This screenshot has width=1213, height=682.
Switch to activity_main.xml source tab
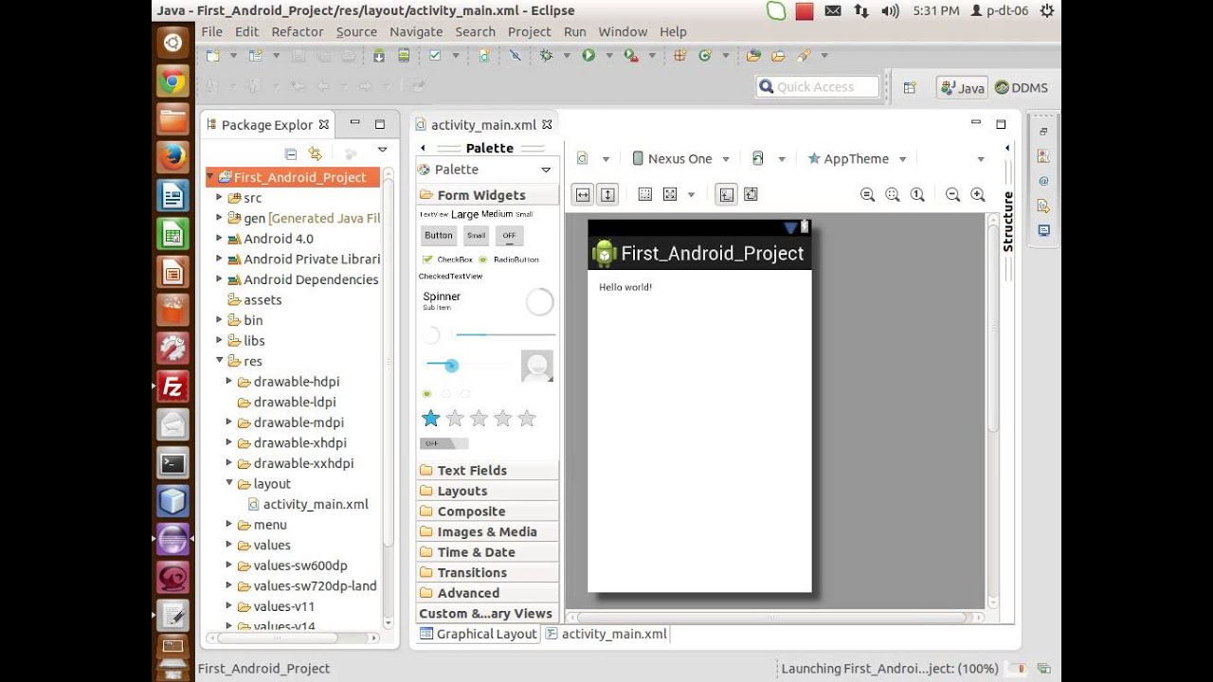606,635
